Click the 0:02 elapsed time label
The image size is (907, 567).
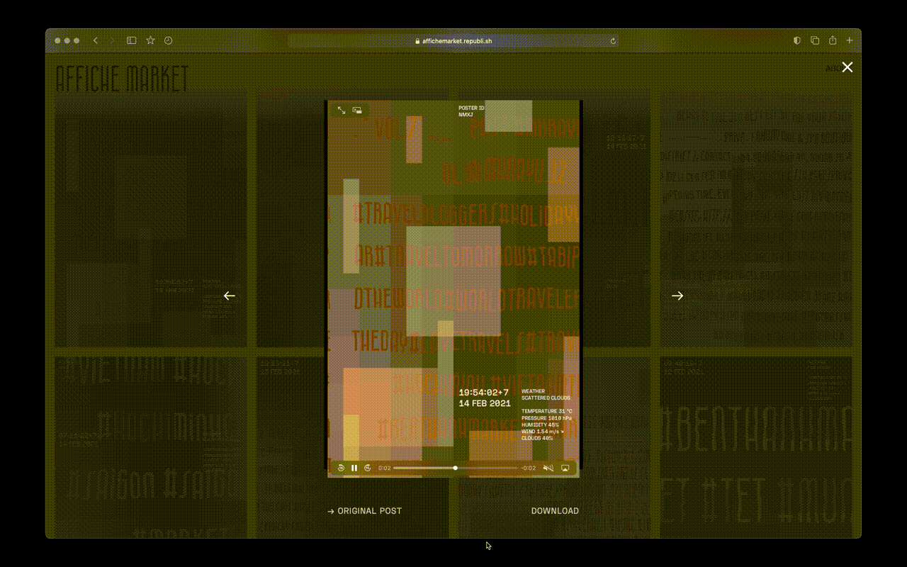click(x=385, y=468)
